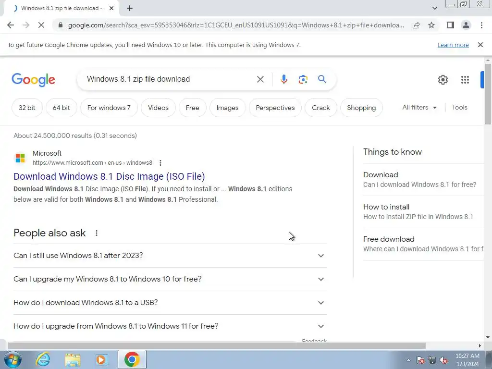Open the tab search dropdown arrow
The image size is (492, 369).
pos(434,8)
